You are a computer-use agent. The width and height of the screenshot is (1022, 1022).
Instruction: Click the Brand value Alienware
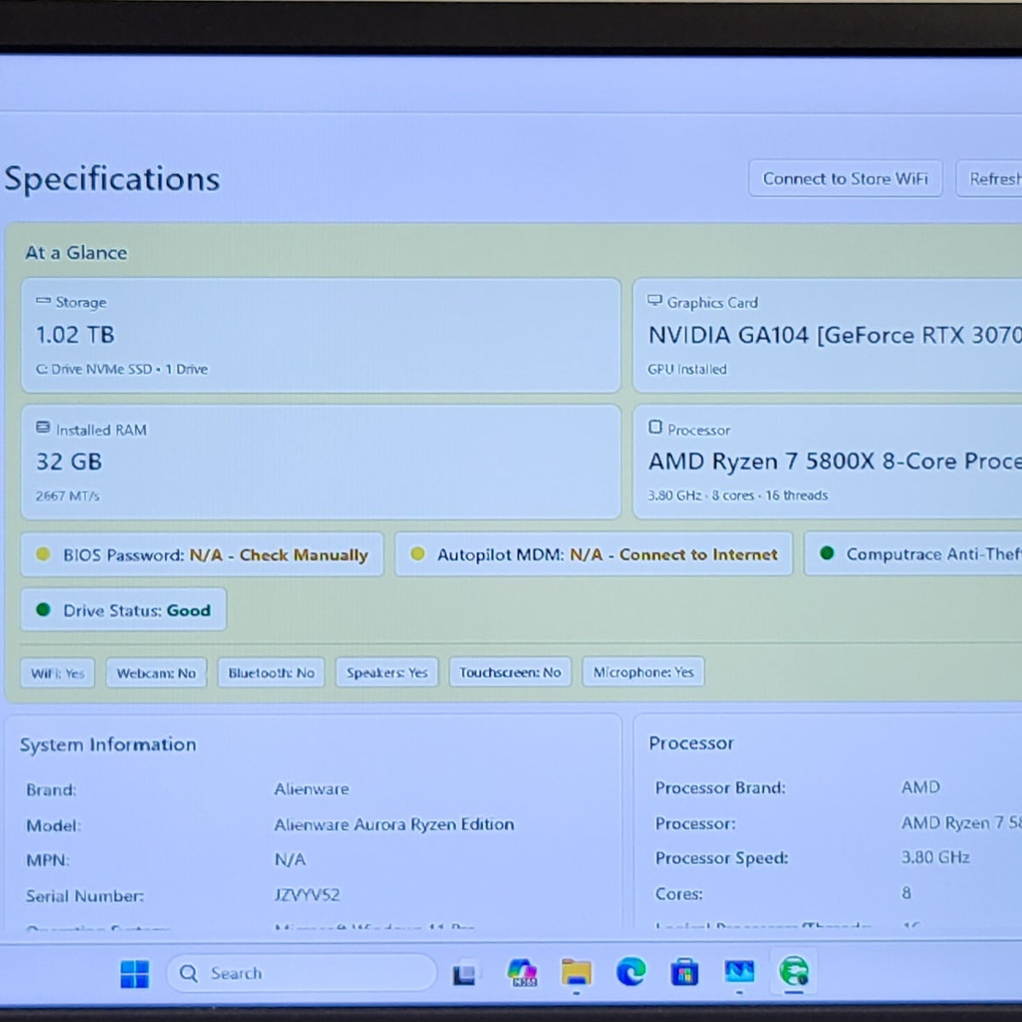tap(312, 789)
